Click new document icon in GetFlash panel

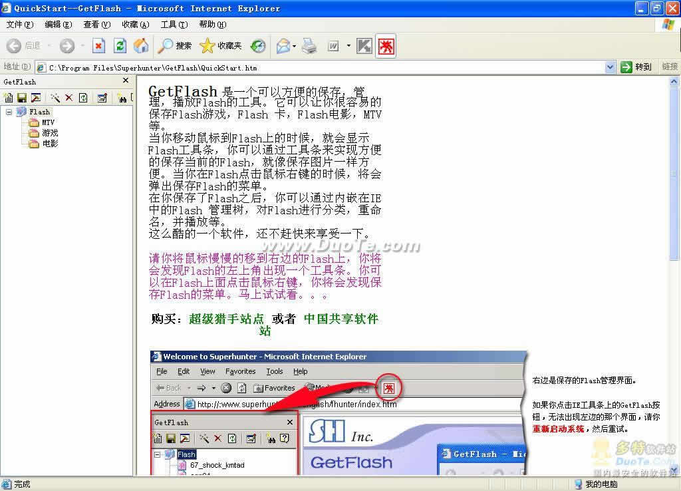8,98
